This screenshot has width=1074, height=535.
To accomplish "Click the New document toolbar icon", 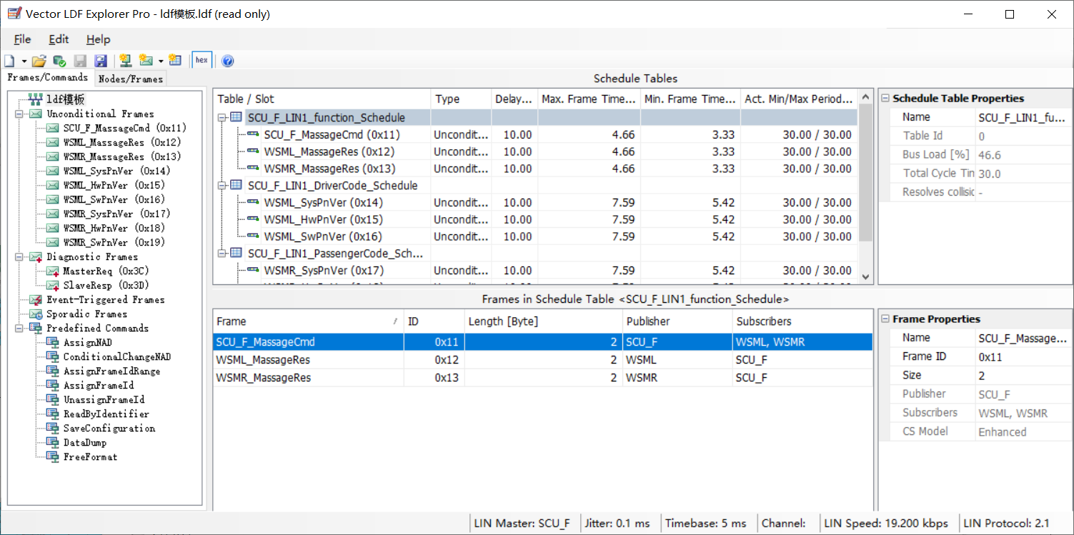I will [x=9, y=60].
